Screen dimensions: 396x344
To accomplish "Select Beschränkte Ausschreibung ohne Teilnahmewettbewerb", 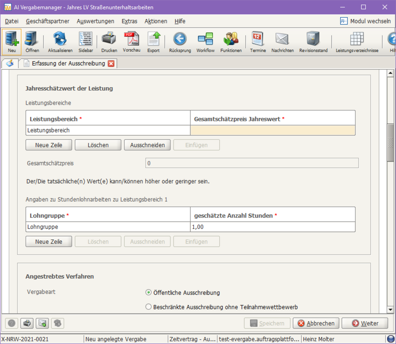I will click(148, 307).
